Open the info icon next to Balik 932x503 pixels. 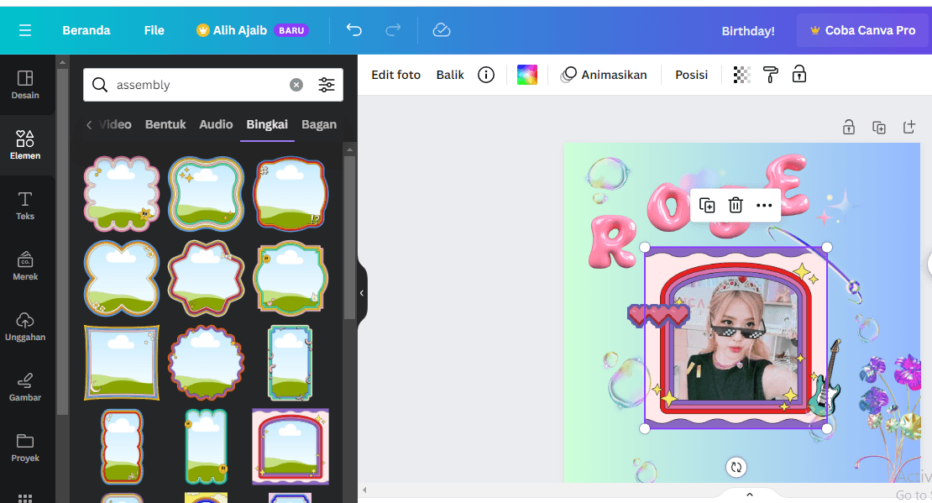pos(485,75)
